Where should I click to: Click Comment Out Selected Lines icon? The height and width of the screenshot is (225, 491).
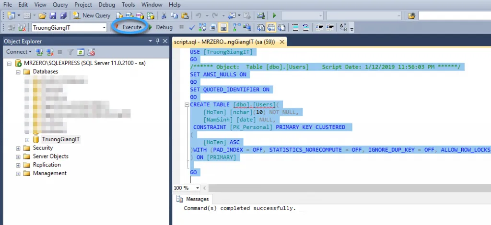pos(295,27)
